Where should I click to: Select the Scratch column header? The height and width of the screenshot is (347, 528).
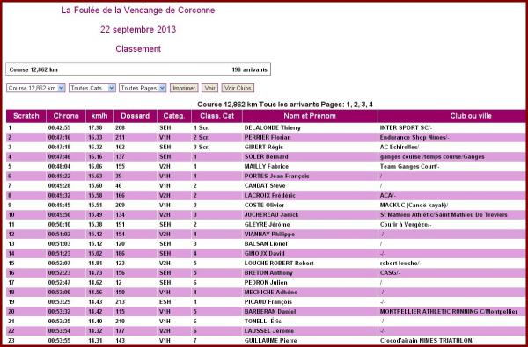tap(26, 116)
